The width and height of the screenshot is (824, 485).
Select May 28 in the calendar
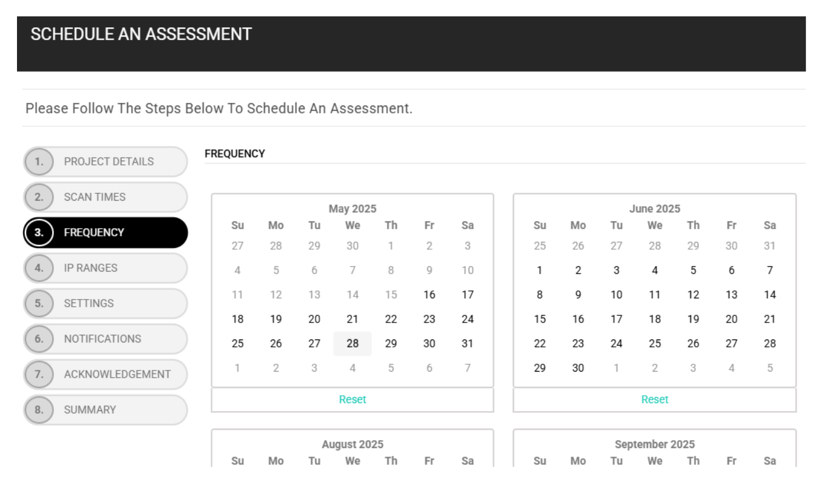(353, 344)
